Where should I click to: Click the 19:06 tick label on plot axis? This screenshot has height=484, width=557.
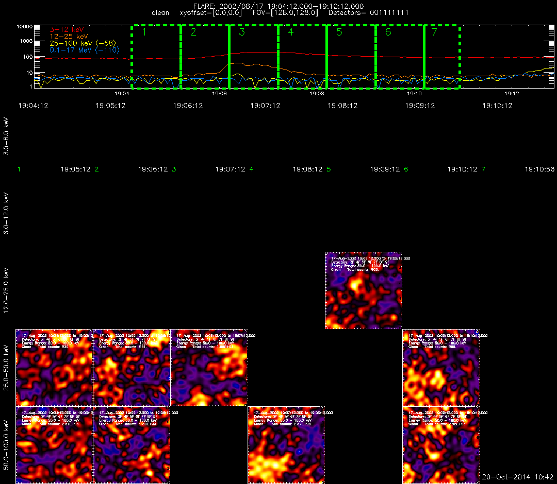pyautogui.click(x=219, y=94)
